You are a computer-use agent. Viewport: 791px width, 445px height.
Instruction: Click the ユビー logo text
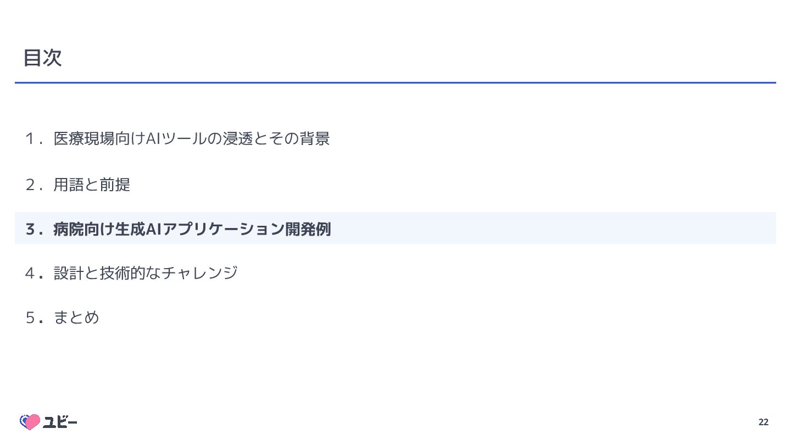(x=60, y=422)
